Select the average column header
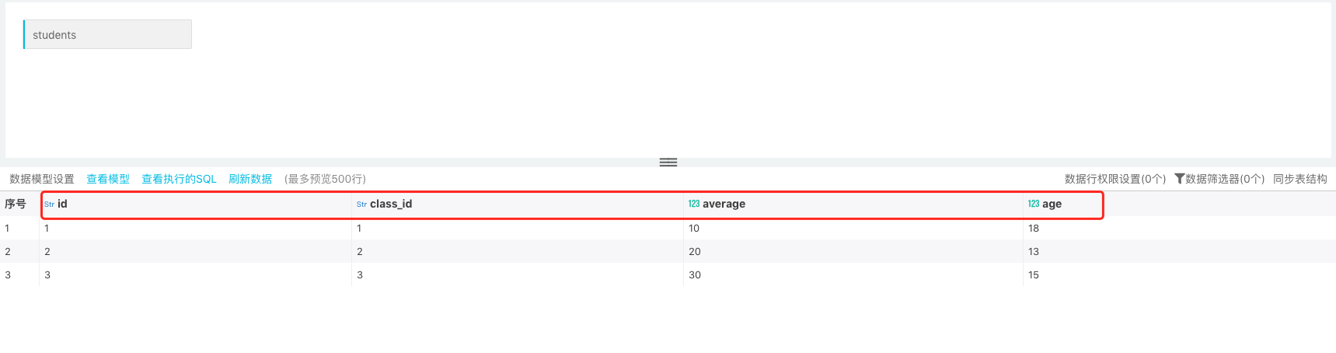 (724, 204)
